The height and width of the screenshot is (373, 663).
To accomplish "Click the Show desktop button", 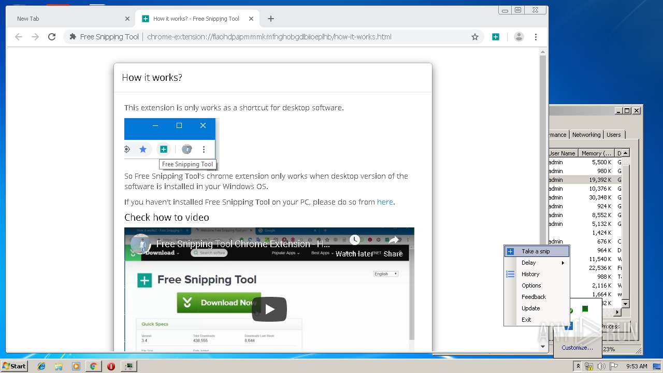I will (x=658, y=366).
